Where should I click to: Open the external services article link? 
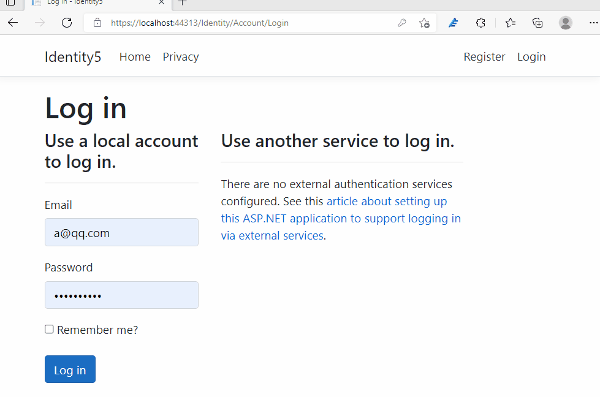(x=341, y=218)
